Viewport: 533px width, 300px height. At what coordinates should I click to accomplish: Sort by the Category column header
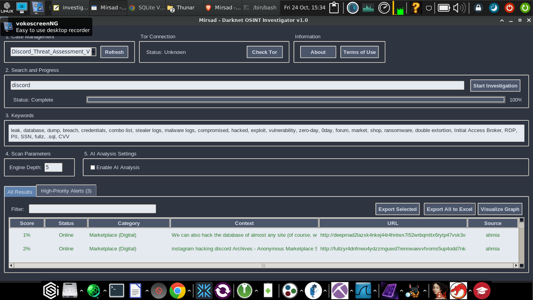coord(129,223)
